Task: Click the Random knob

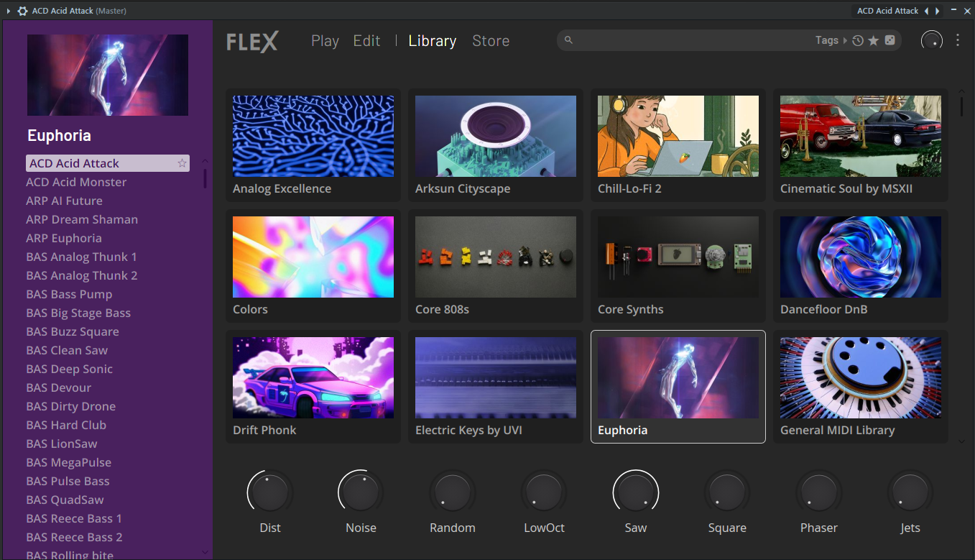Action: pyautogui.click(x=453, y=492)
